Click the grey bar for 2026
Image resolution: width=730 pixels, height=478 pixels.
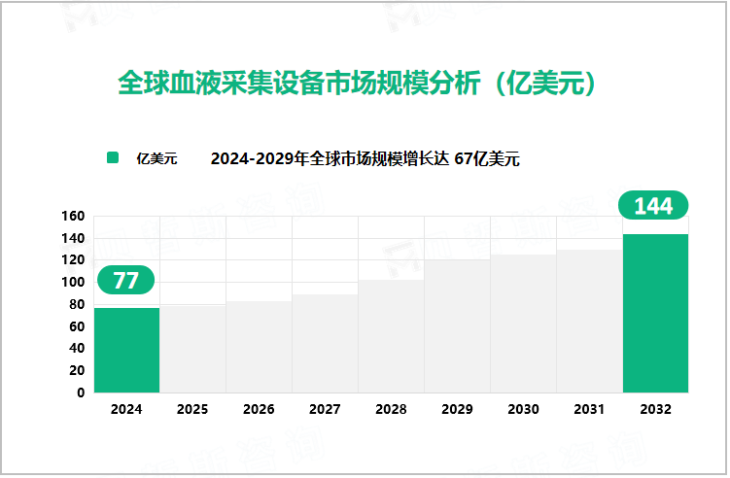click(x=259, y=347)
